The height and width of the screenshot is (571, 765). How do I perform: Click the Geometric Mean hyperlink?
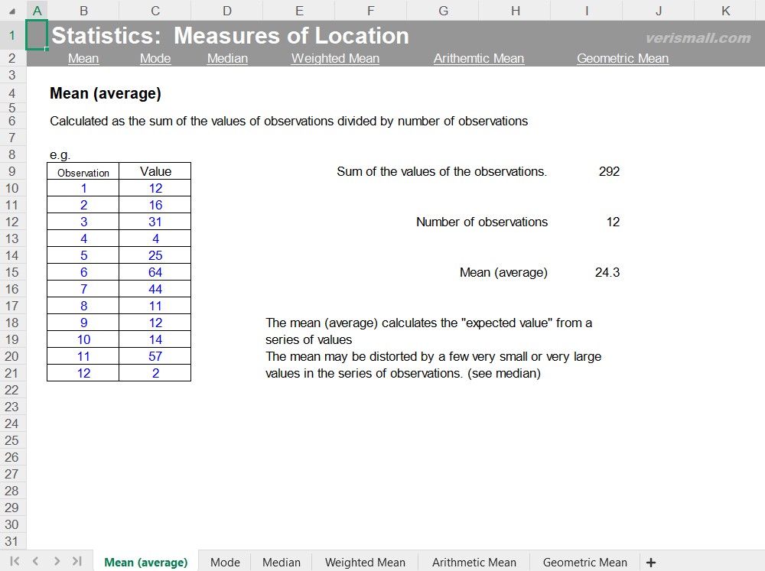(x=622, y=58)
